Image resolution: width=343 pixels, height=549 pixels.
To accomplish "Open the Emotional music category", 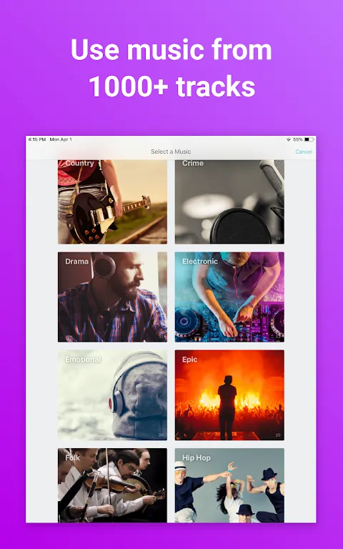I will (112, 395).
